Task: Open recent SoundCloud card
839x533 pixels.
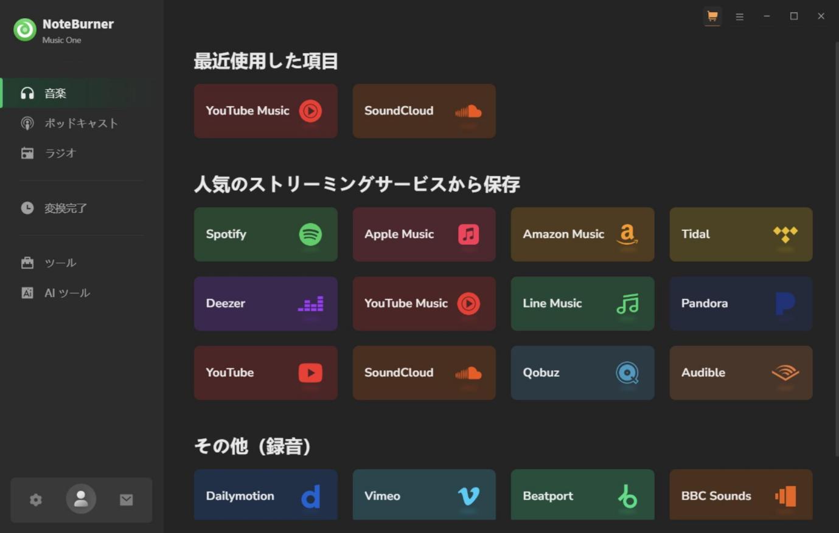Action: tap(424, 111)
